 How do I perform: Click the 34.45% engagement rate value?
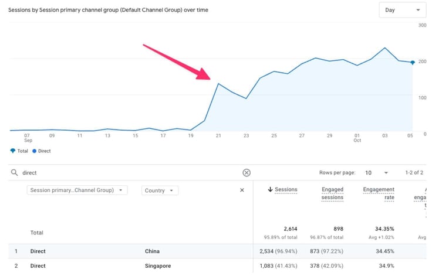point(385,251)
